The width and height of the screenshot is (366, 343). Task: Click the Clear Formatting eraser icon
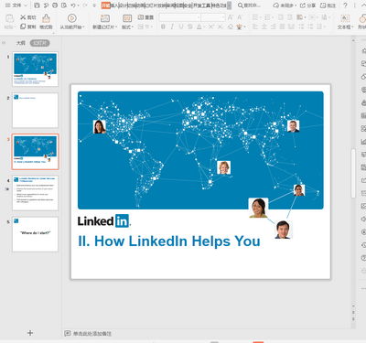[x=231, y=27]
